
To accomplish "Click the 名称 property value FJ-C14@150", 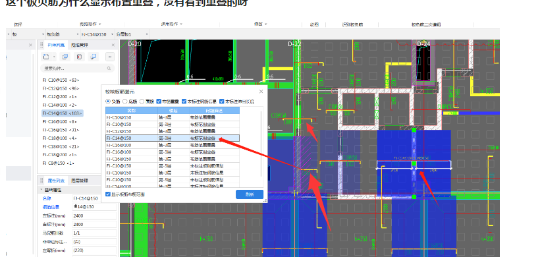I will coord(95,198).
